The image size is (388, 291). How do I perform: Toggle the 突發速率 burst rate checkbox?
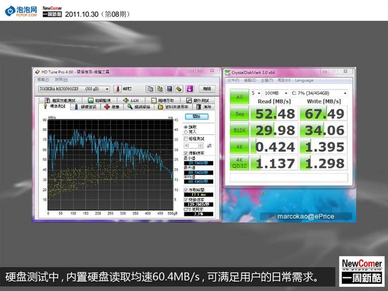click(186, 199)
